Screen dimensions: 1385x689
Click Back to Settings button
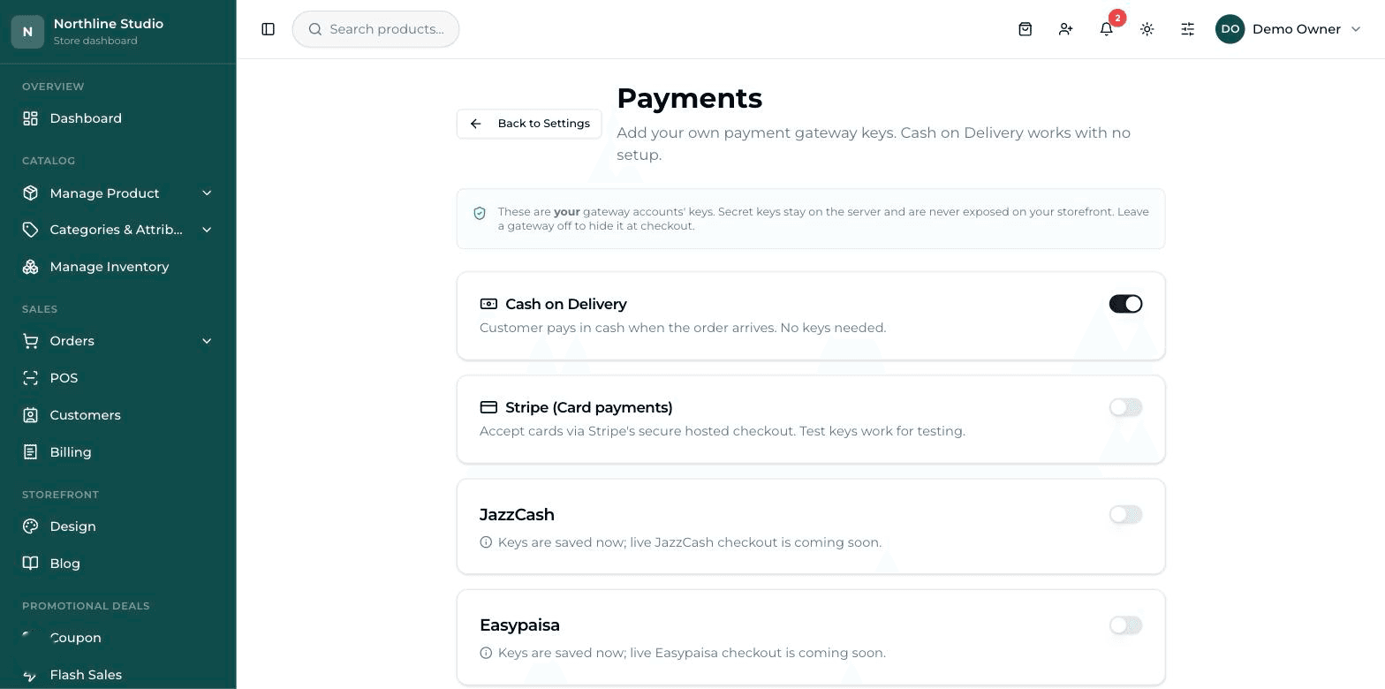click(529, 124)
